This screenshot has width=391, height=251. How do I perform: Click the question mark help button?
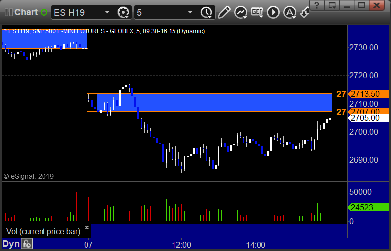pos(317,5)
